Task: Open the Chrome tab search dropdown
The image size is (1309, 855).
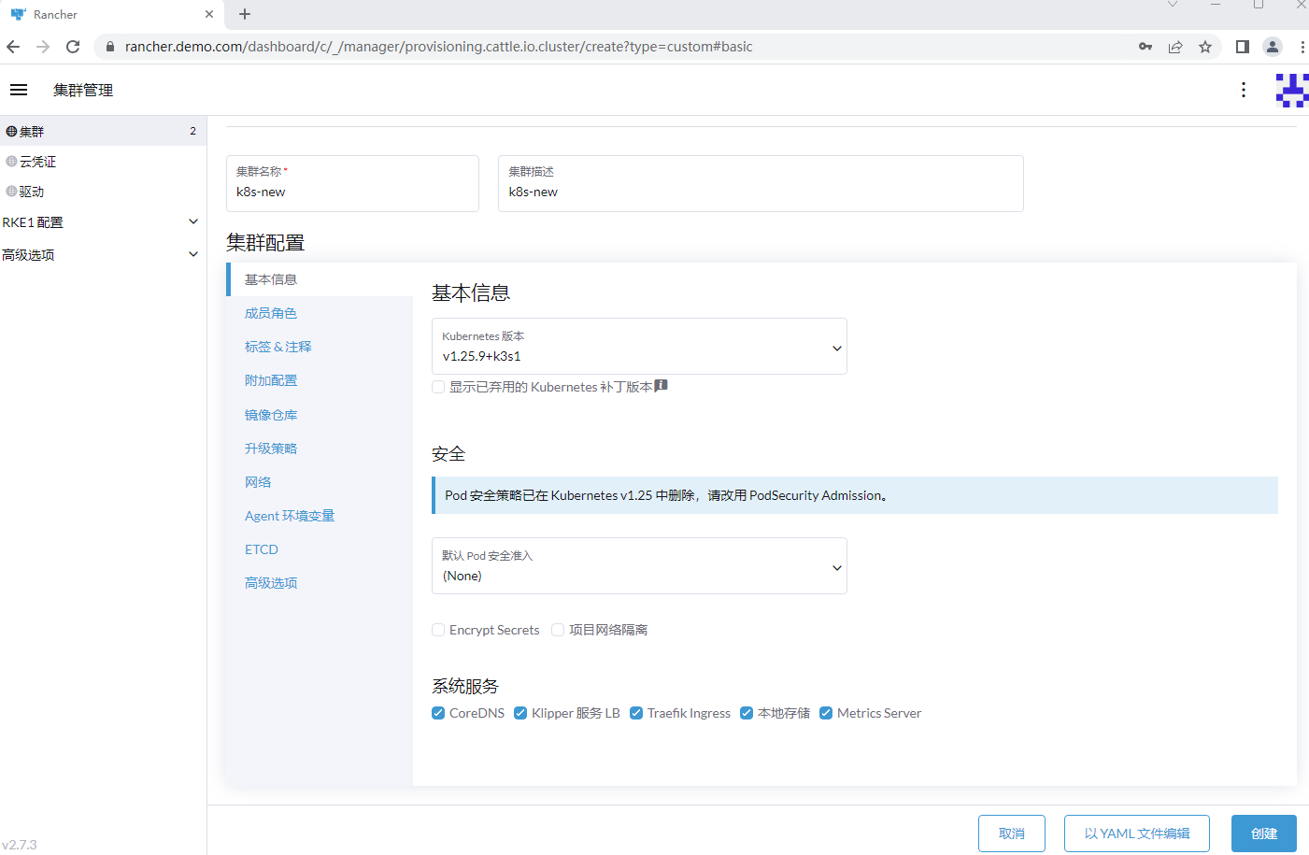Action: [x=1173, y=6]
